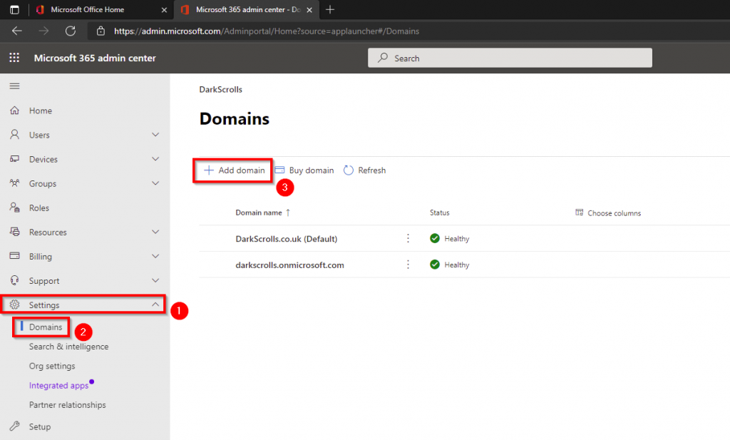
Task: Click the site lock icon in address bar
Action: (101, 31)
